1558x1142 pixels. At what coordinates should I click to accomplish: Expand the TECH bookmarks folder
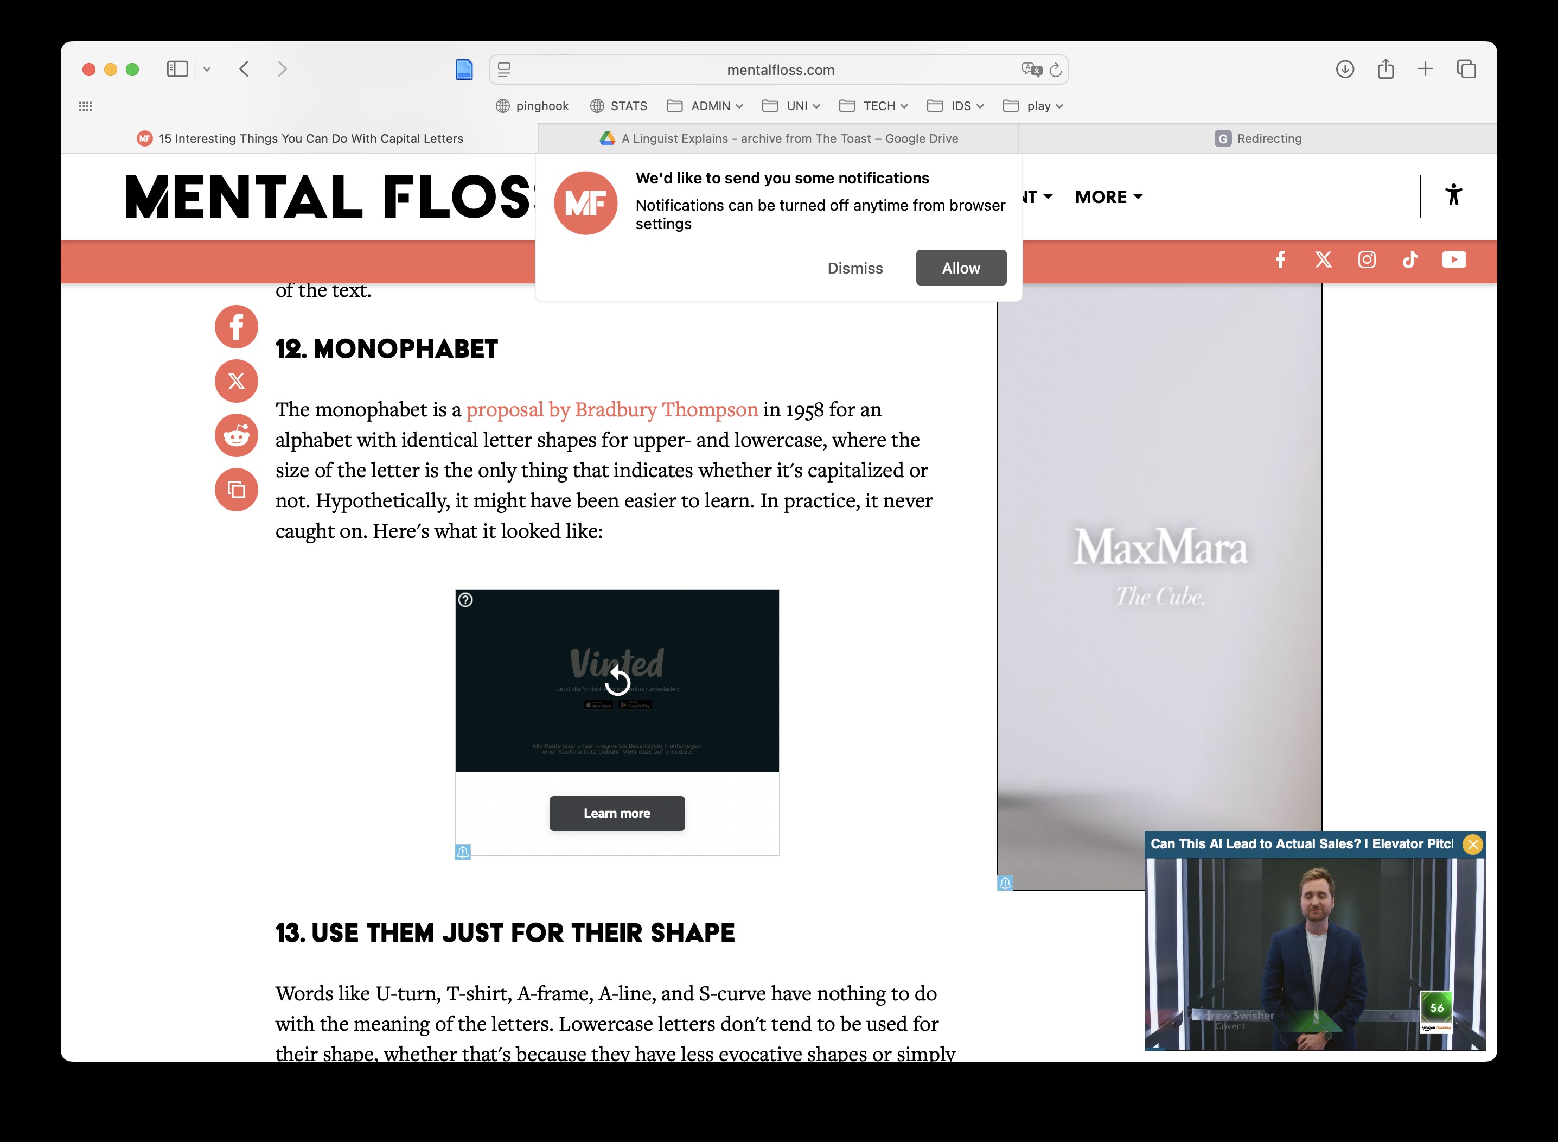[x=874, y=106]
